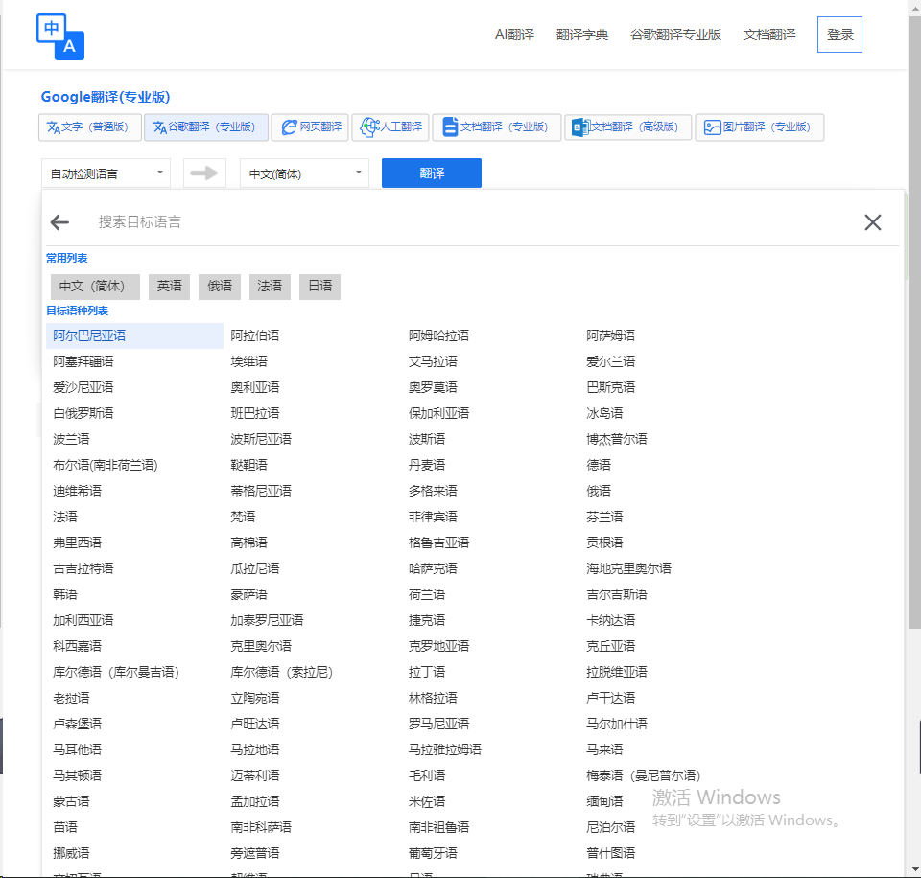Select 保加利亚语 as target language
This screenshot has width=921, height=878.
coord(438,413)
